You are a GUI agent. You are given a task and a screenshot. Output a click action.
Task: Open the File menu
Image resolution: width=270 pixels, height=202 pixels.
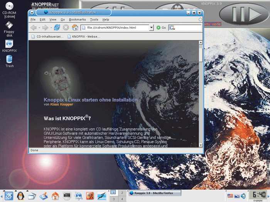(33, 20)
